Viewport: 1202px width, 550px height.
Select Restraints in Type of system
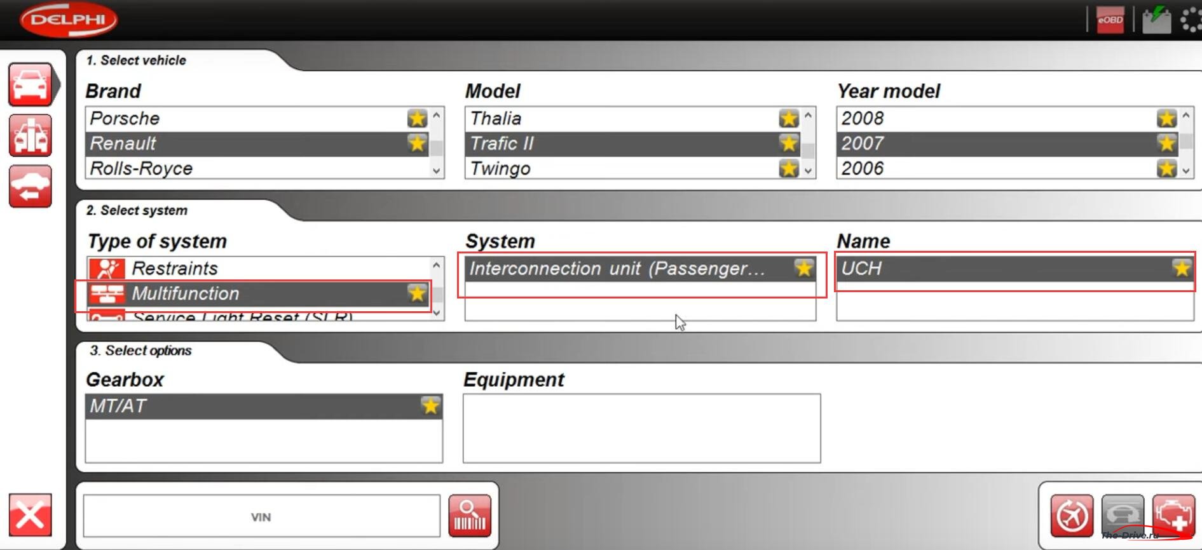pyautogui.click(x=259, y=269)
